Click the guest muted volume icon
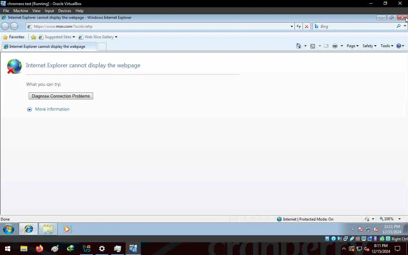The height and width of the screenshot is (255, 408). pos(376,229)
